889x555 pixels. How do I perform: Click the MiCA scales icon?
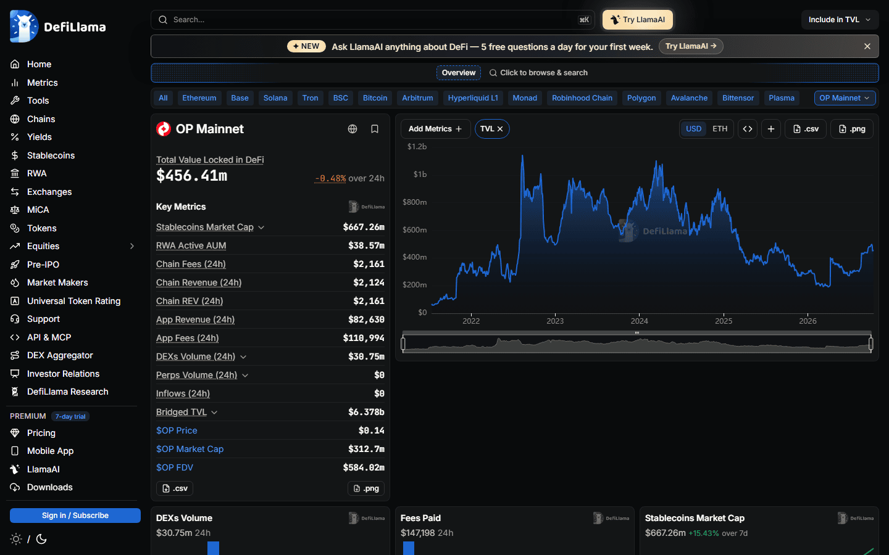[15, 210]
